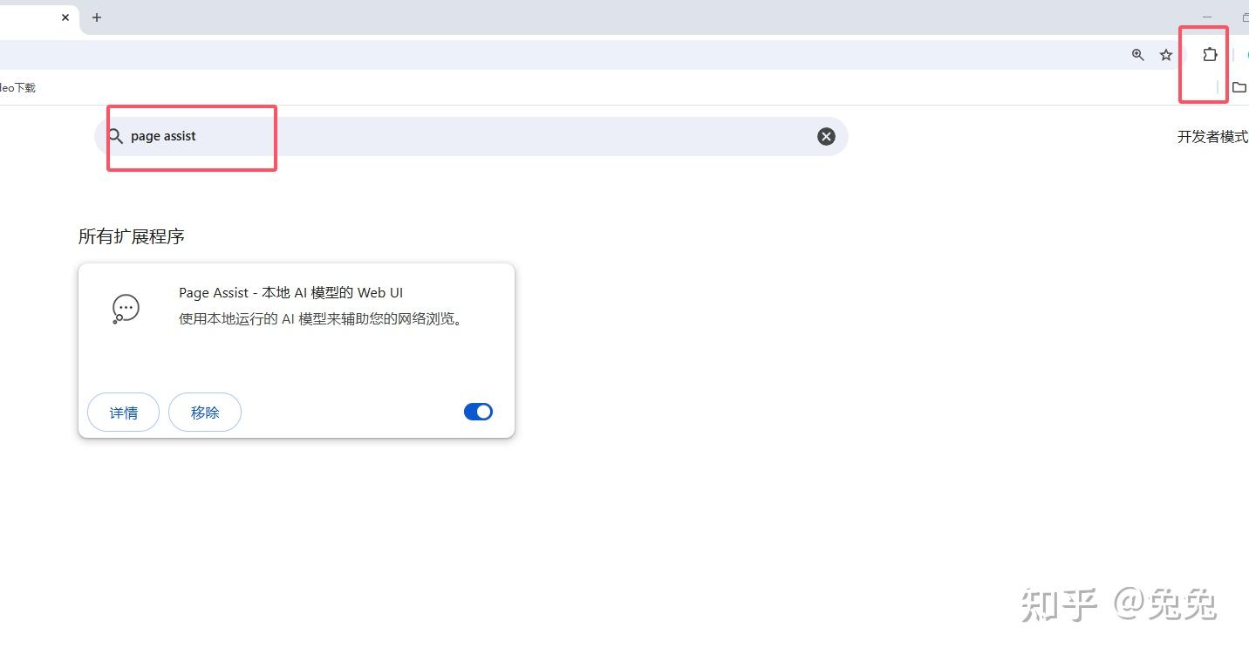Screen dimensions: 1249x655
Task: Minimize the browser window
Action: pyautogui.click(x=1207, y=17)
